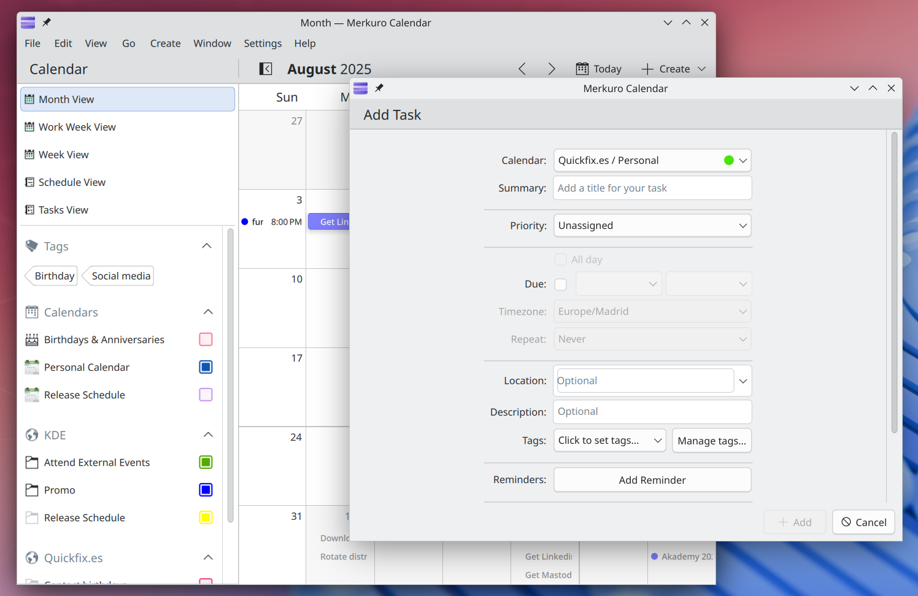Enable the Due checkbox in Add Task
918x596 pixels.
click(x=561, y=284)
